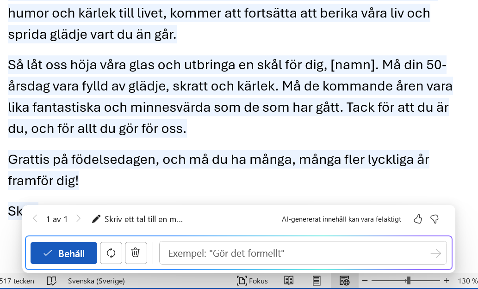Click the zoom out minus button
Image resolution: width=478 pixels, height=289 pixels.
click(x=365, y=281)
